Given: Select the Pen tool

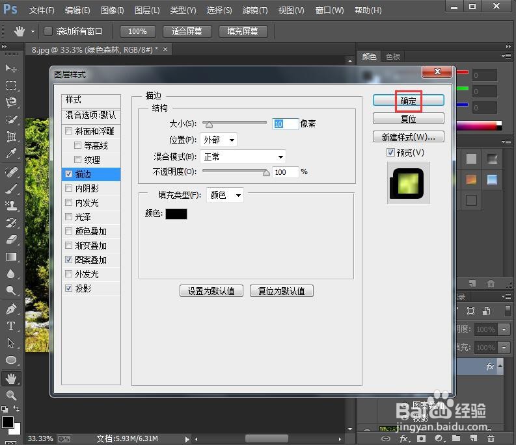Looking at the screenshot, I should pos(11,309).
